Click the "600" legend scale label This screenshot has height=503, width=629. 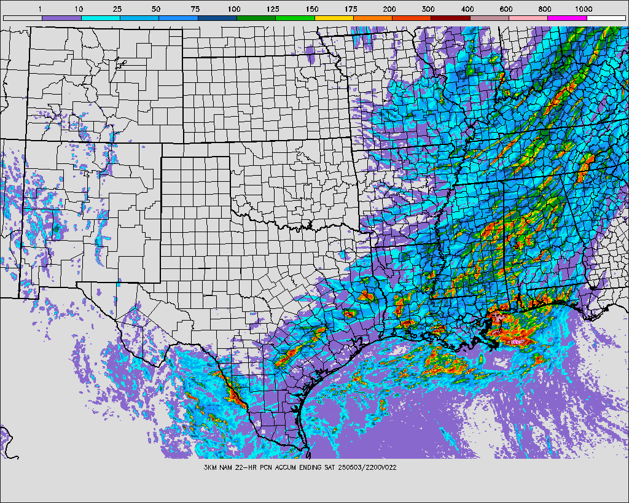coord(506,9)
